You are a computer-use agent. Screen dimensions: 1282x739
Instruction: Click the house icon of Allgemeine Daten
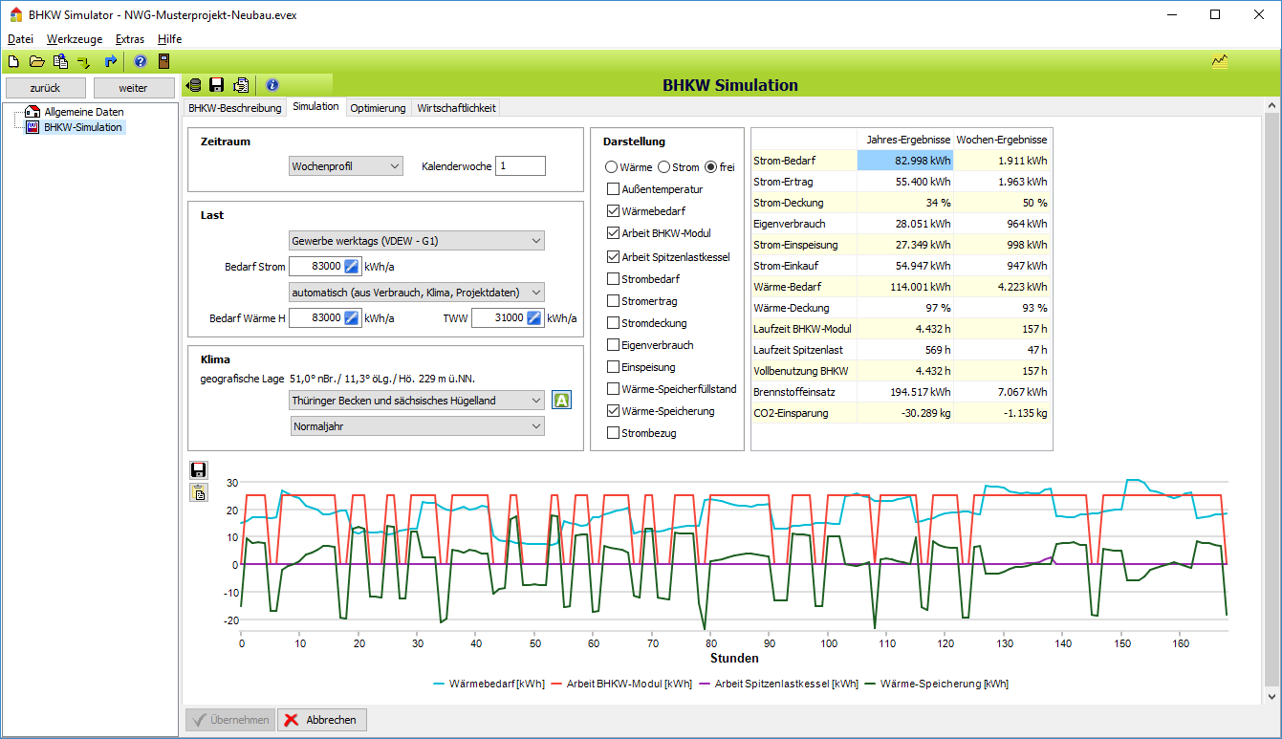pyautogui.click(x=33, y=112)
